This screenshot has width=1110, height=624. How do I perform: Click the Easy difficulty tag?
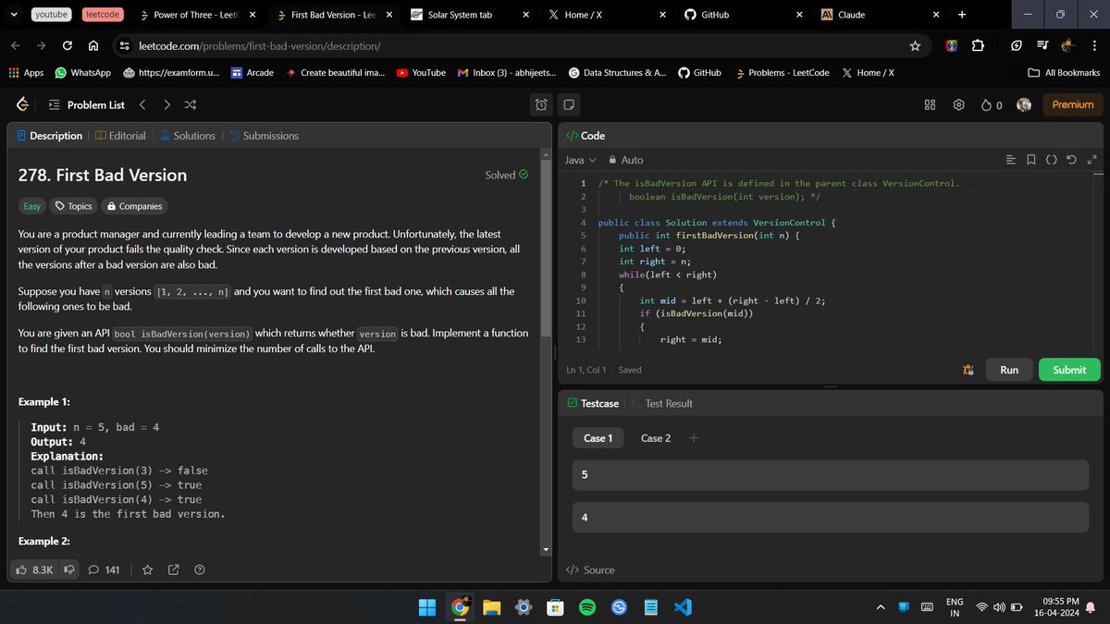click(32, 206)
